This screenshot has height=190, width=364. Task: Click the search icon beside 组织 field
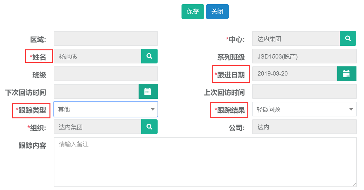pos(149,127)
